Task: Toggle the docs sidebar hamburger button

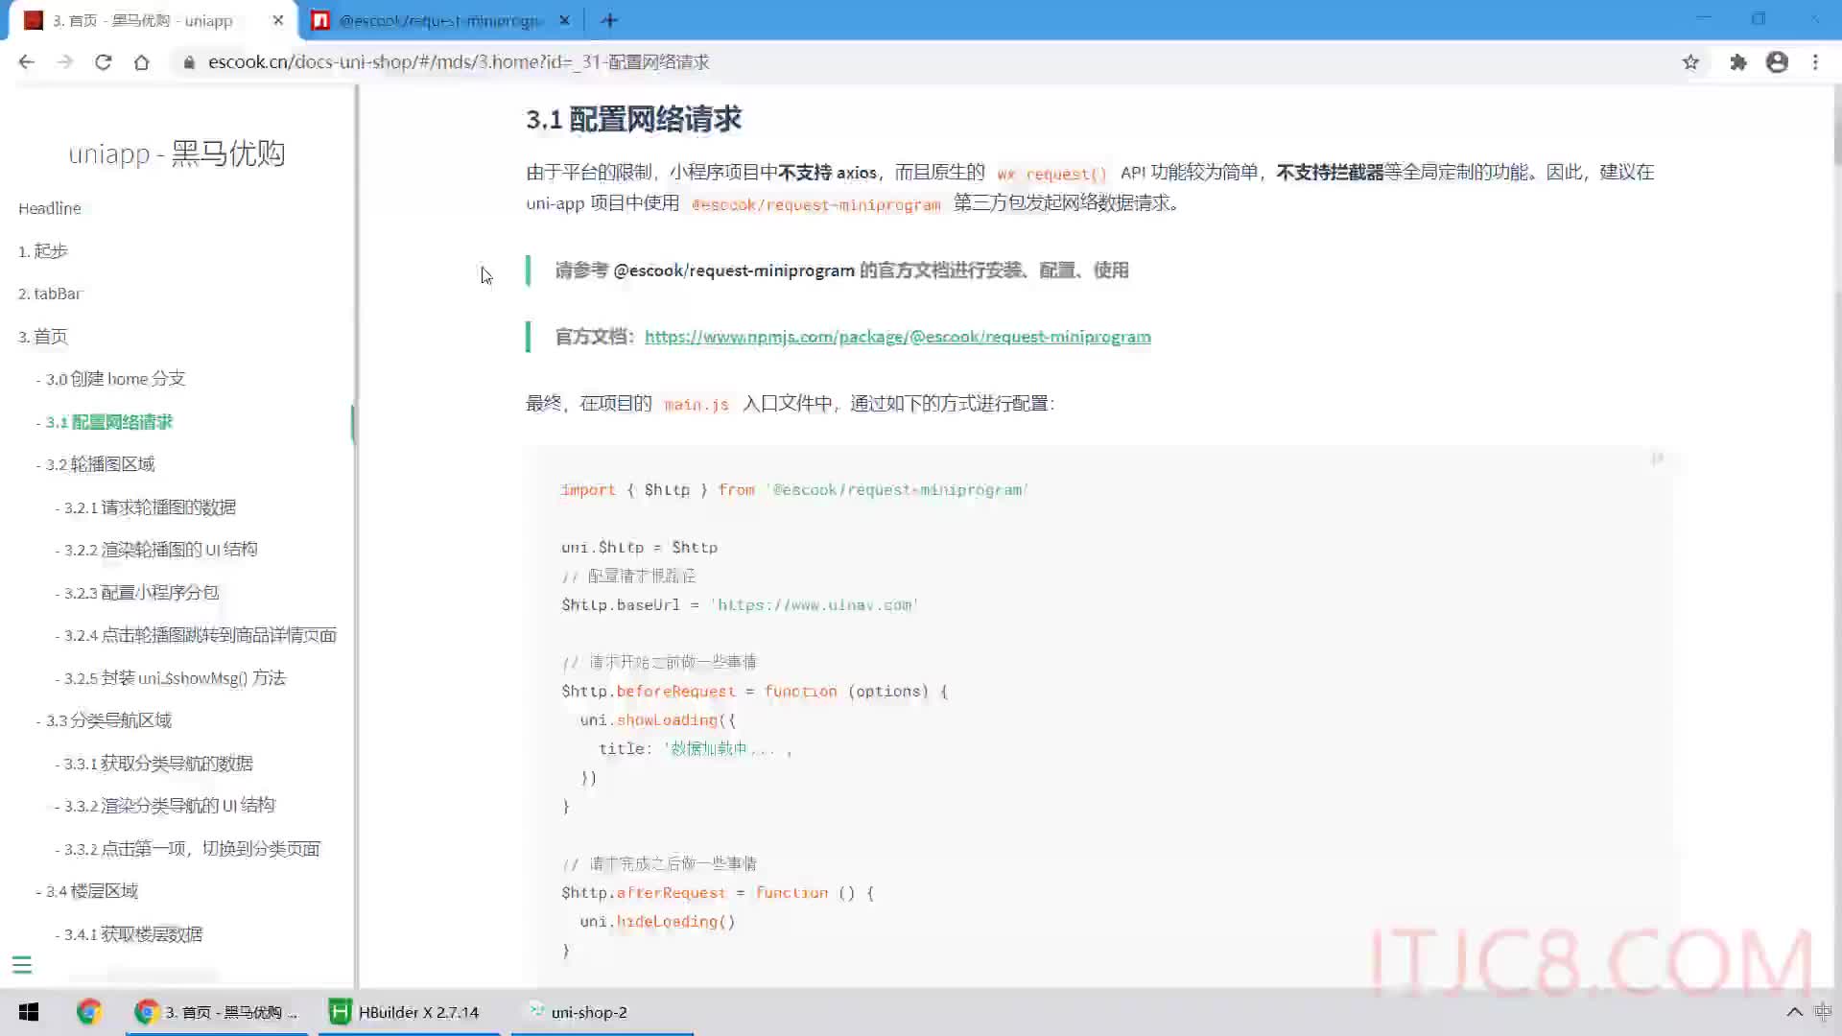Action: 21,965
